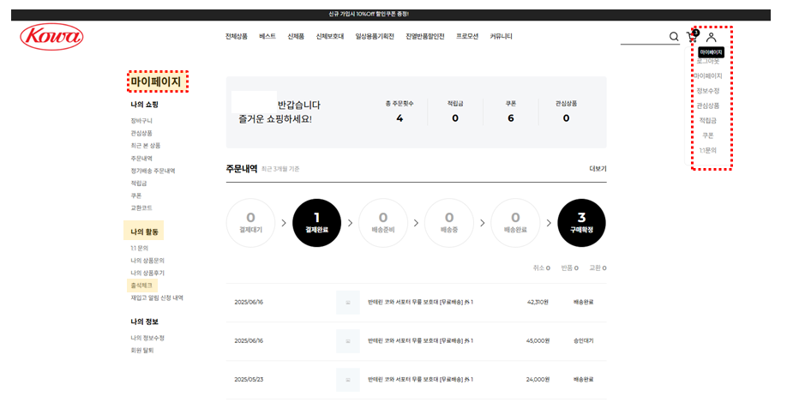
Task: Click the Kowa logo
Action: [51, 37]
